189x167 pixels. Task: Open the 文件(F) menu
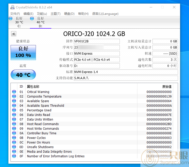click(15, 14)
